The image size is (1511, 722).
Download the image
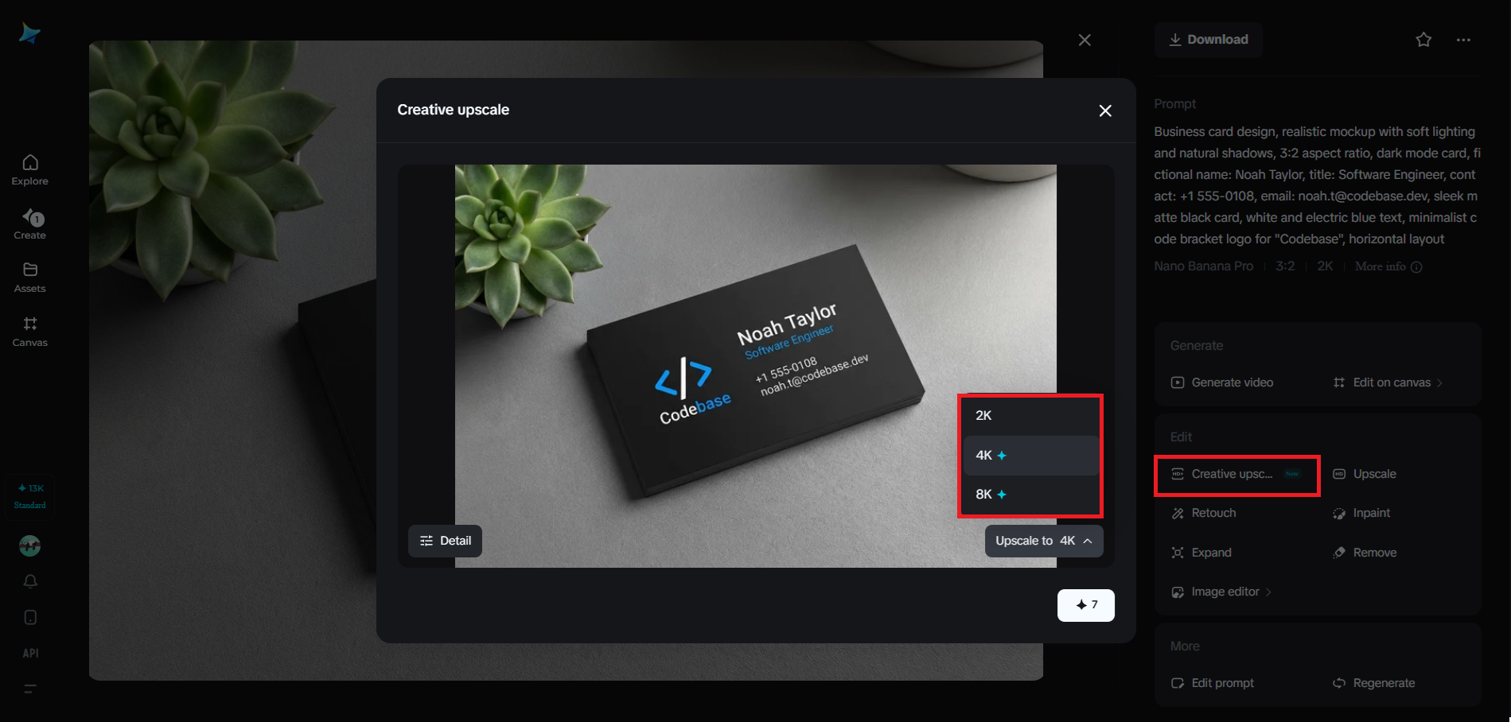[1208, 40]
